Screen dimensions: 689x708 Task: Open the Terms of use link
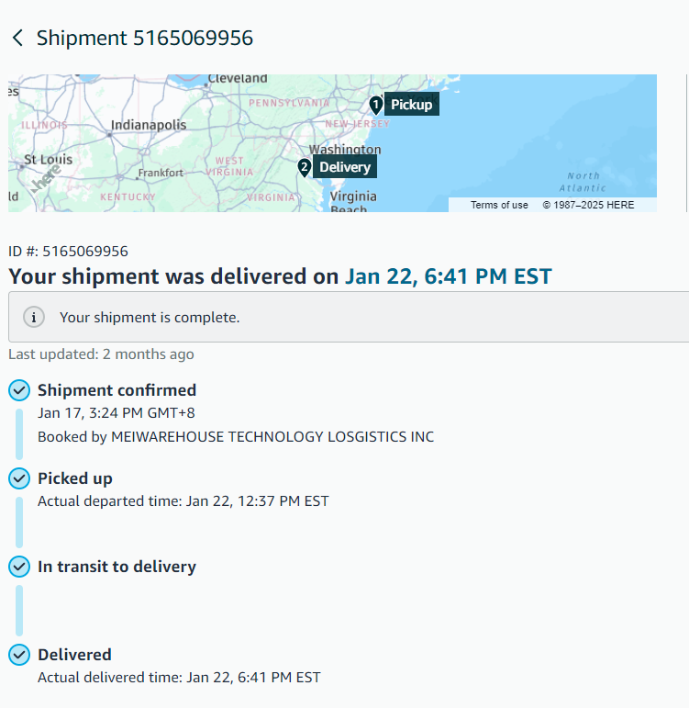(499, 205)
